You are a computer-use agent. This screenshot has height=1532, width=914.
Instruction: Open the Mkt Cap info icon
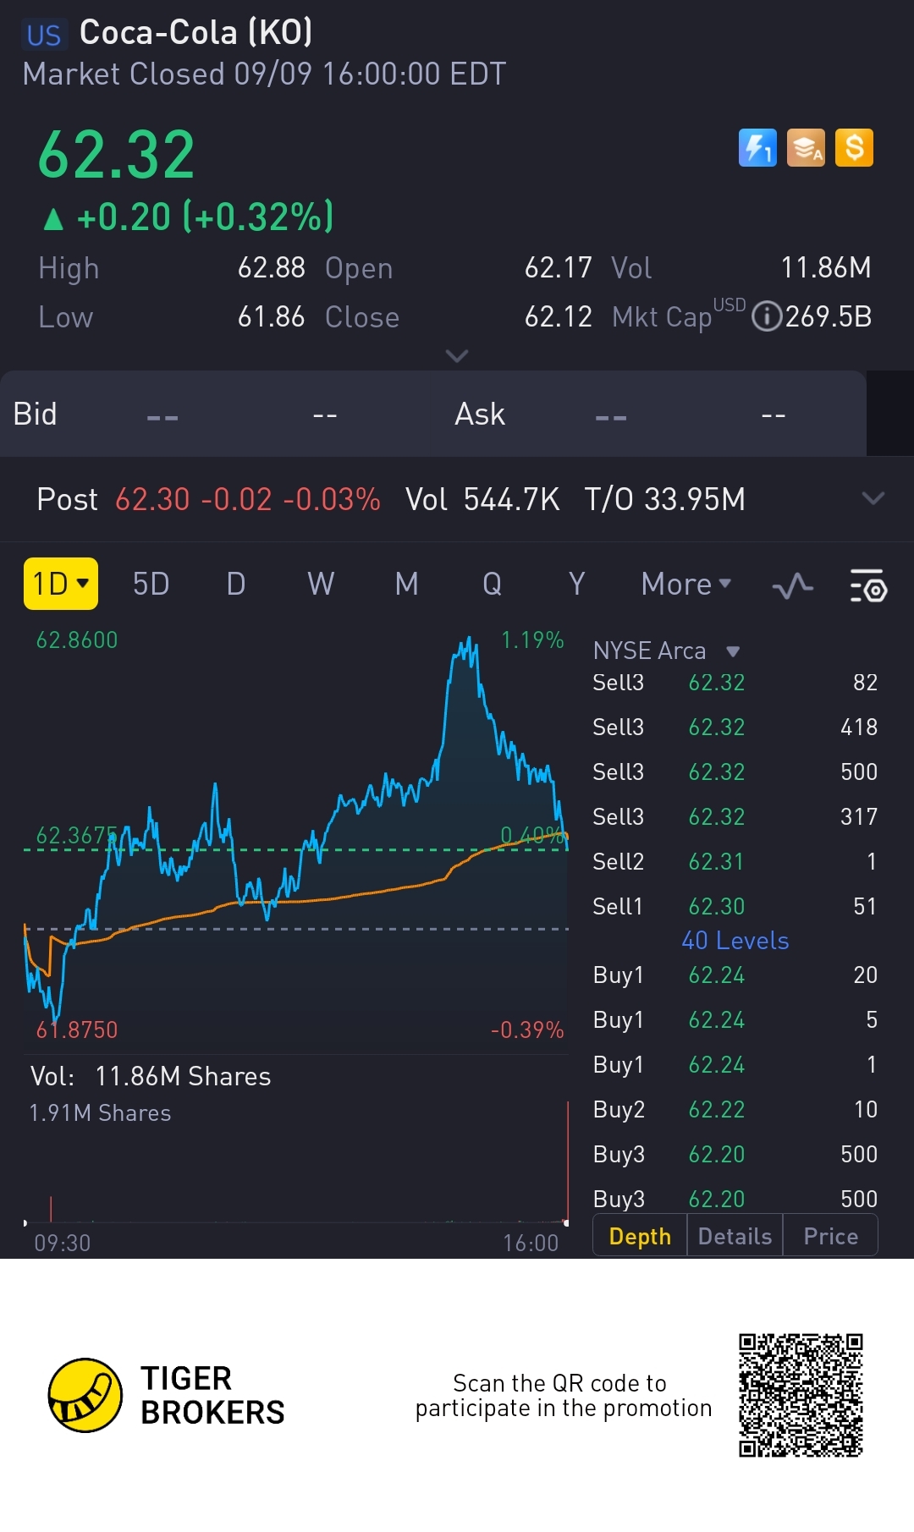(x=766, y=316)
